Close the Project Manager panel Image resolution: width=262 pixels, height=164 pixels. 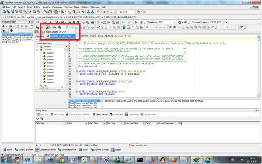point(32,22)
